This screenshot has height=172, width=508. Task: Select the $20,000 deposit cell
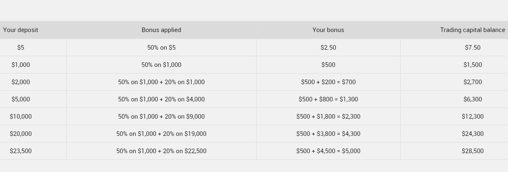coord(21,134)
